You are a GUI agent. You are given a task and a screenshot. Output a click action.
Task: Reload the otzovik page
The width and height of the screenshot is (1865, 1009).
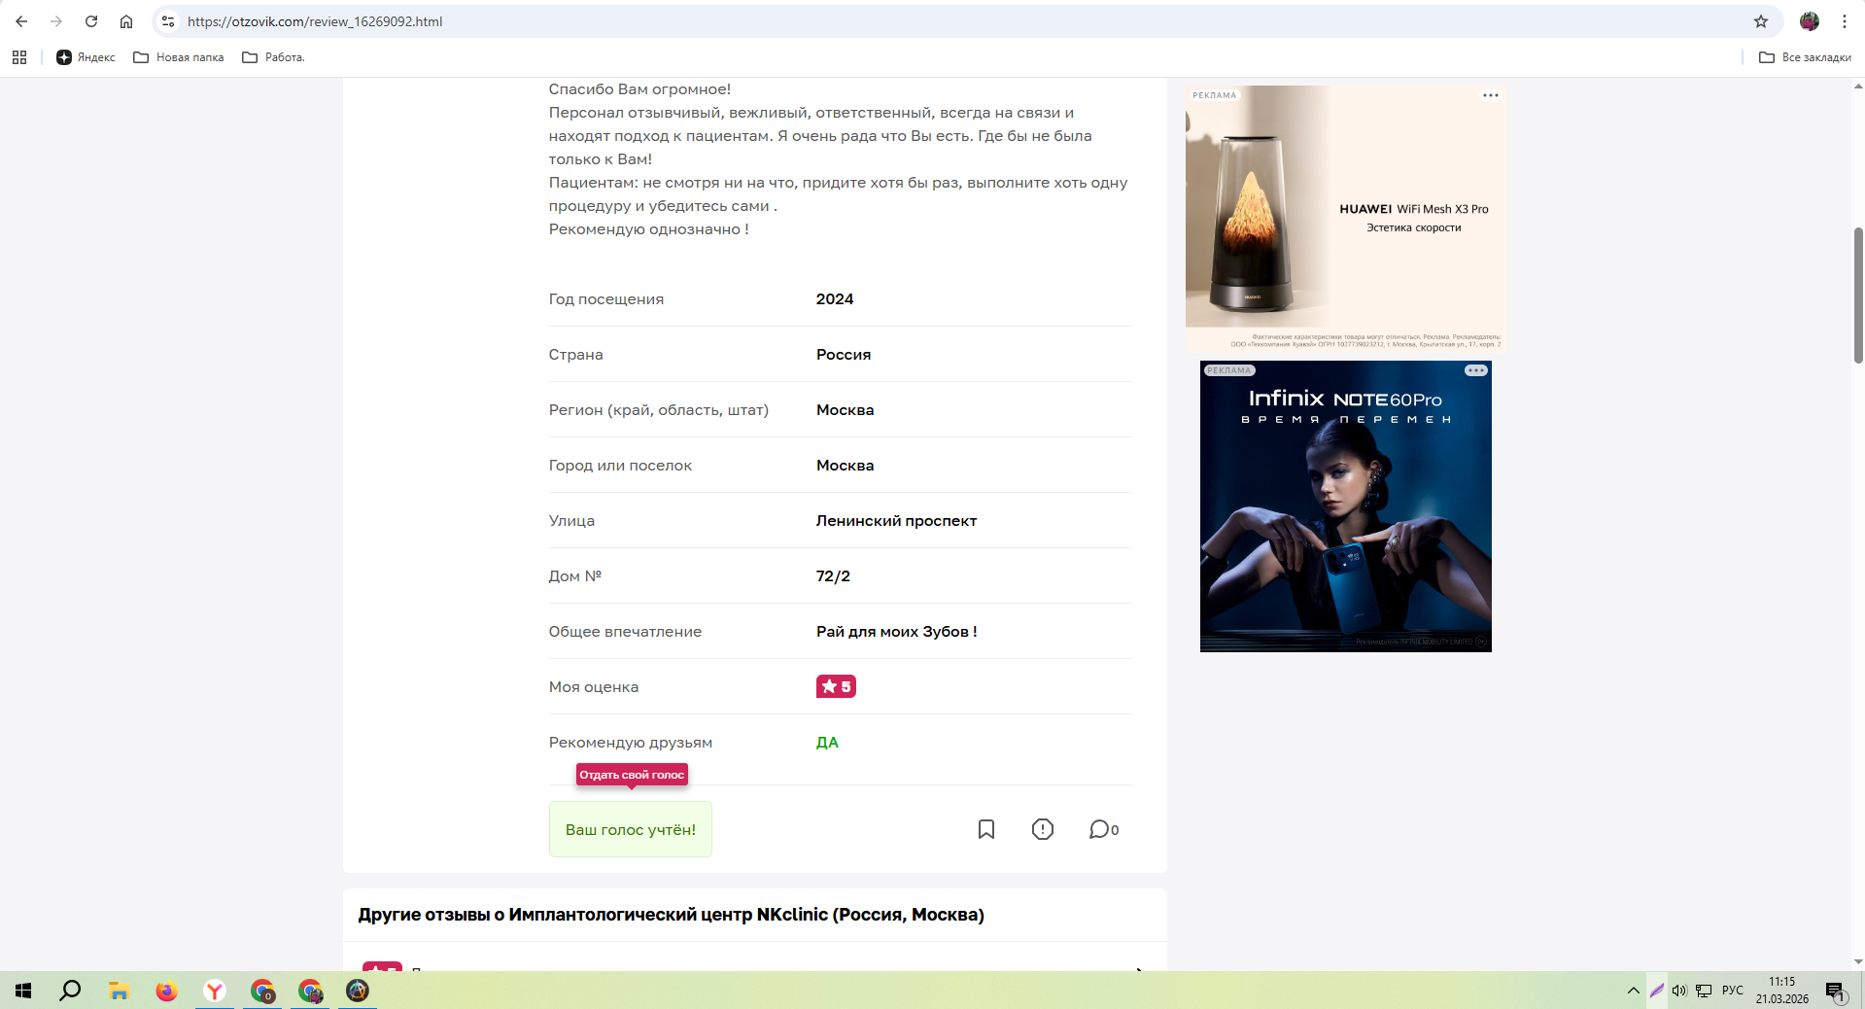pos(91,21)
